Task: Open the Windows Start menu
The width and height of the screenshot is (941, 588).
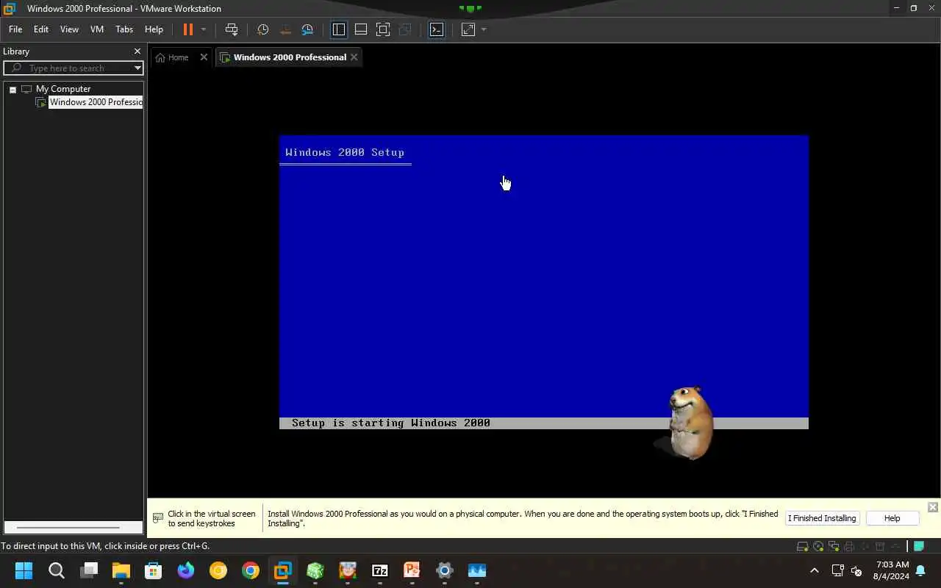Action: 24,570
